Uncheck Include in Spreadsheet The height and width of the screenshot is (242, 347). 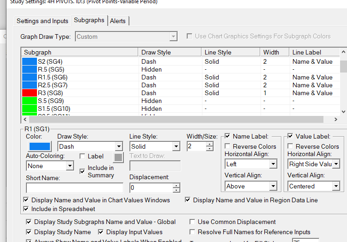click(x=27, y=209)
